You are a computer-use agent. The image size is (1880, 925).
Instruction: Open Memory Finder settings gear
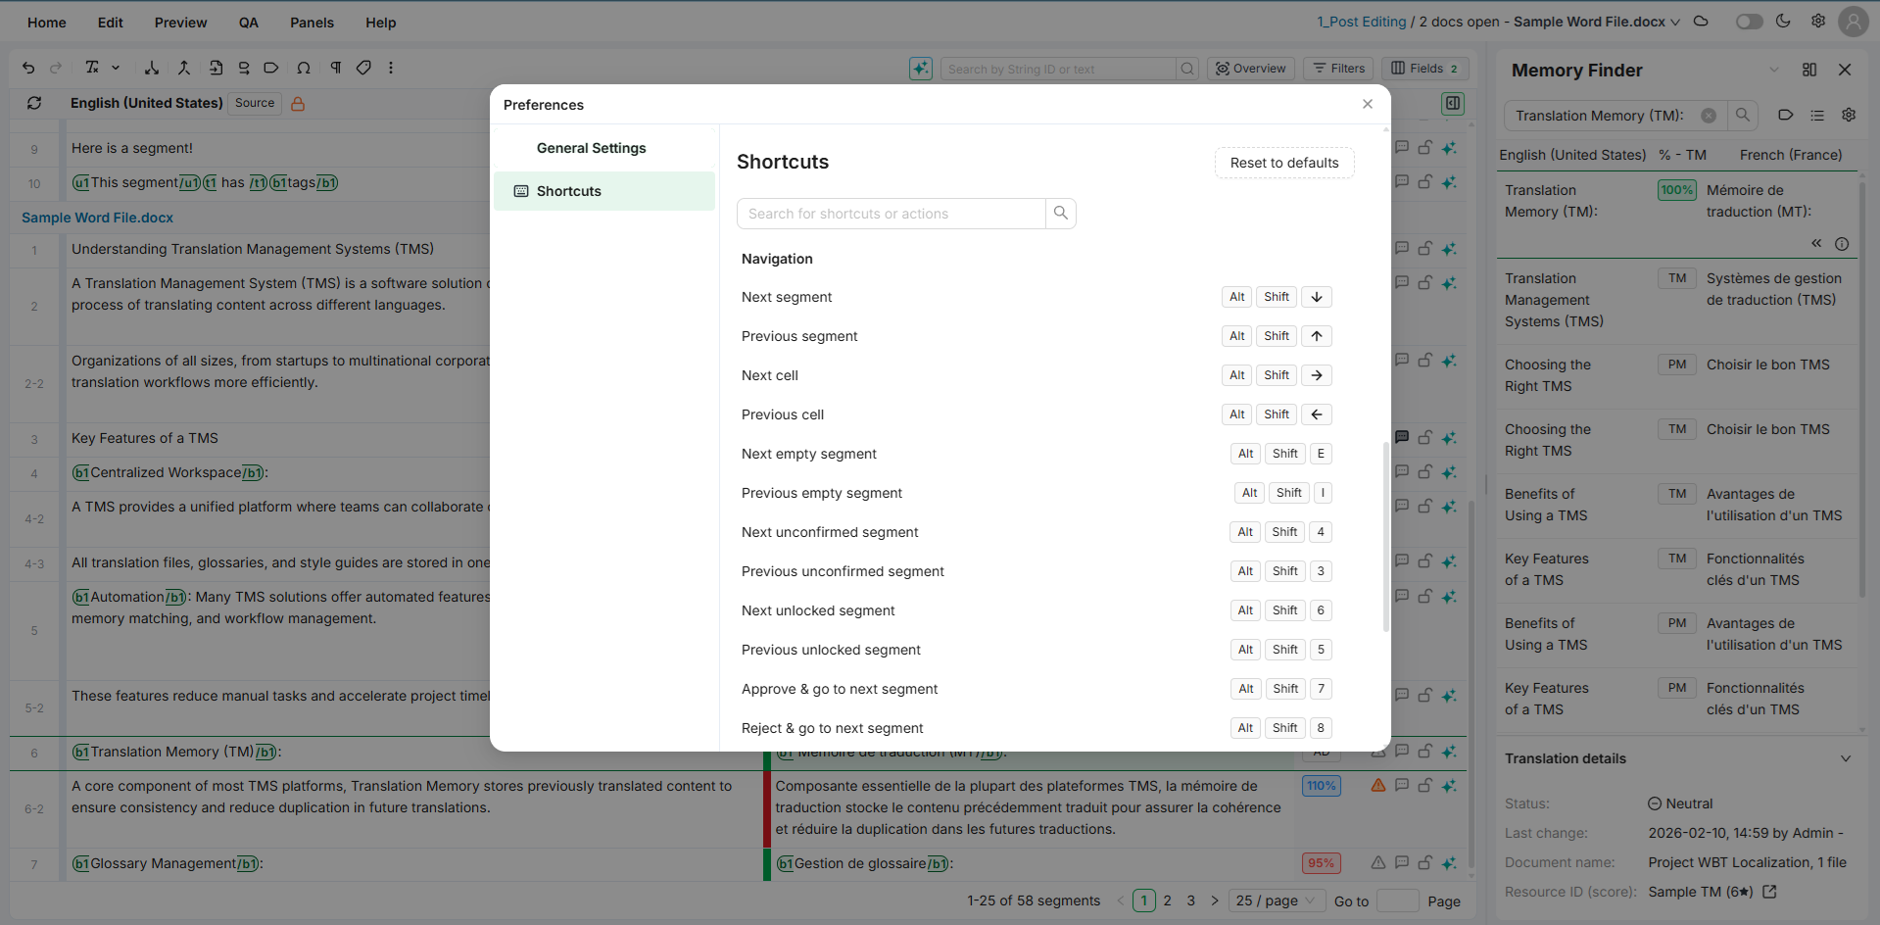1849,115
